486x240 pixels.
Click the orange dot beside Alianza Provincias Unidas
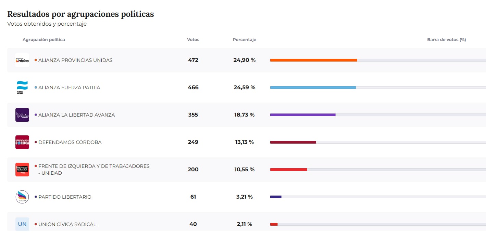[x=36, y=60]
